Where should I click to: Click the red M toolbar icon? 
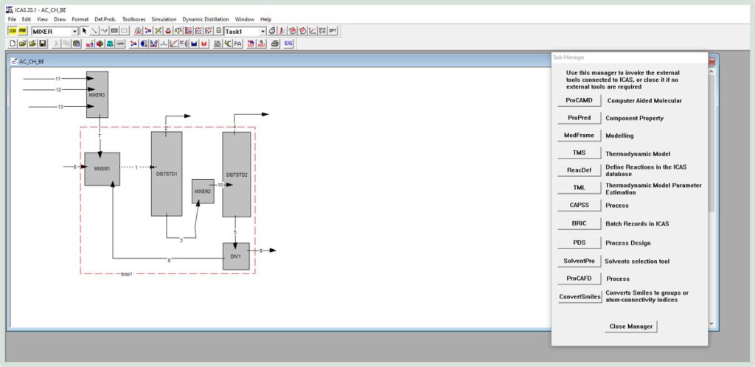pyautogui.click(x=203, y=43)
